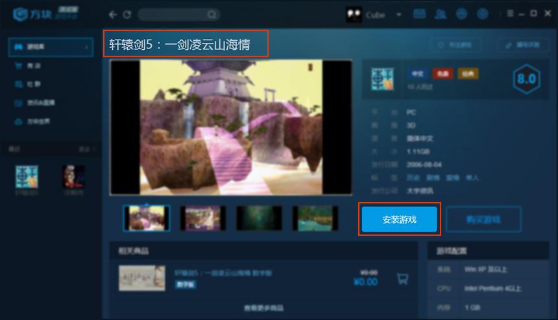
Task: Click the refresh page icon
Action: click(127, 14)
